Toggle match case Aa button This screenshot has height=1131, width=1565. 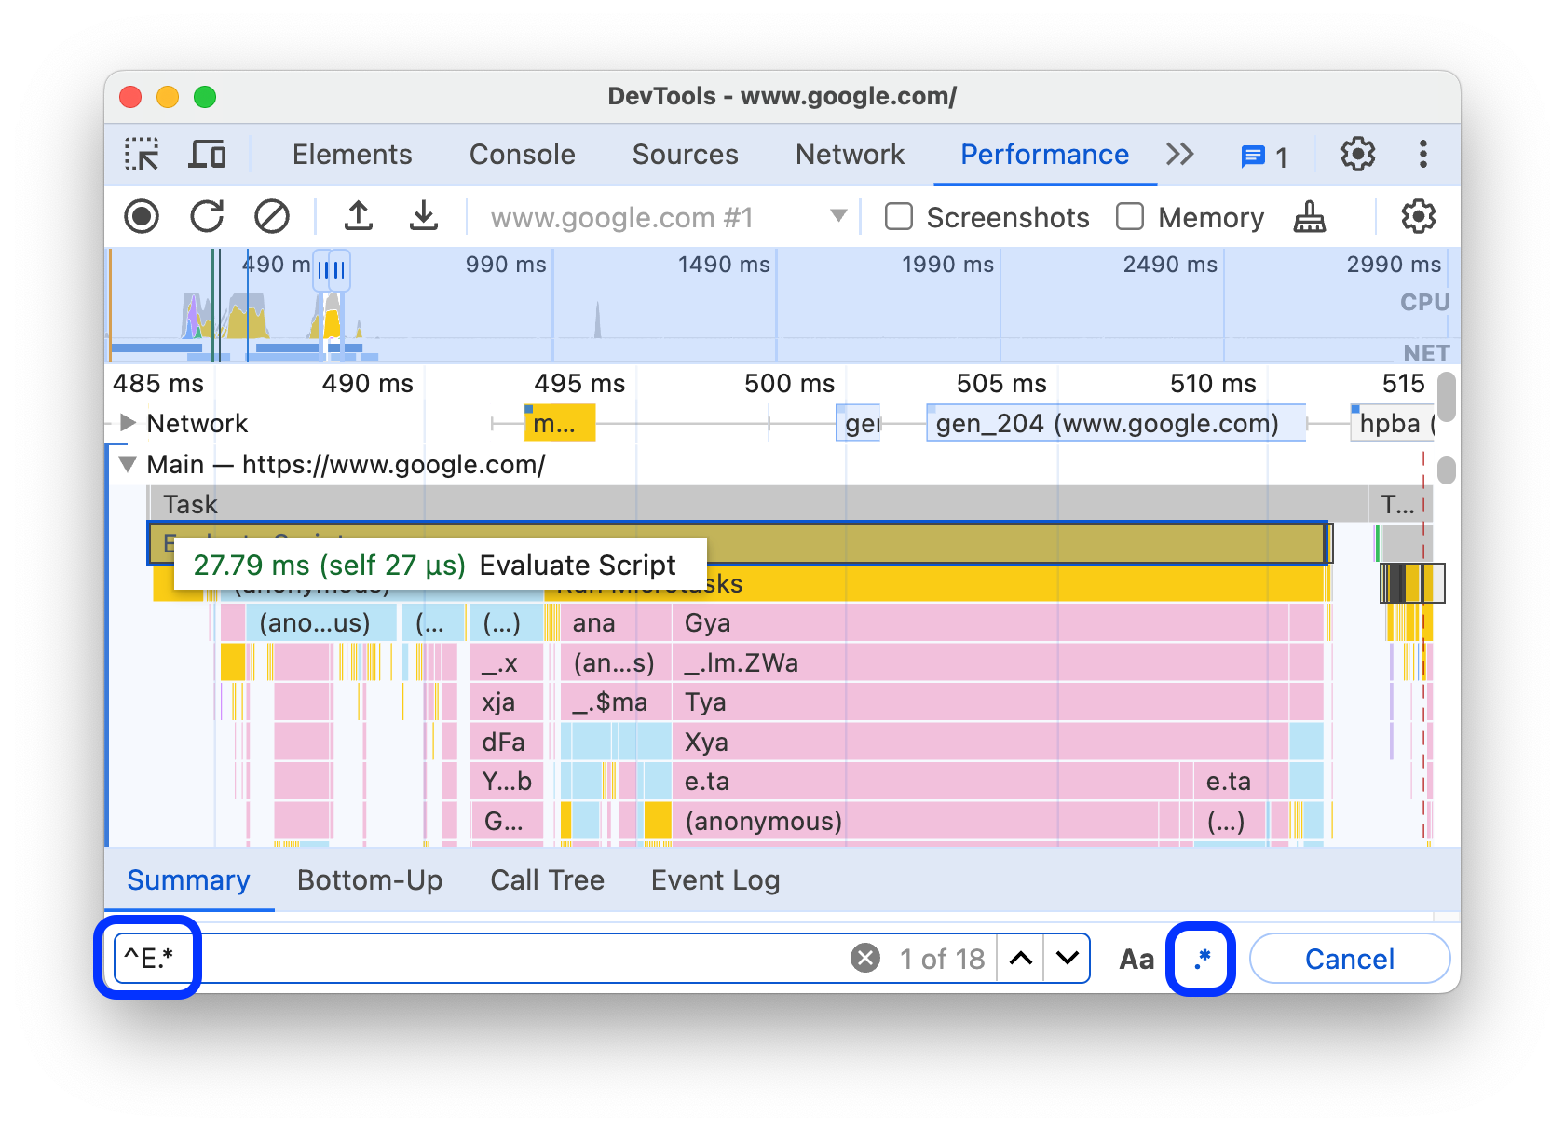click(x=1136, y=959)
